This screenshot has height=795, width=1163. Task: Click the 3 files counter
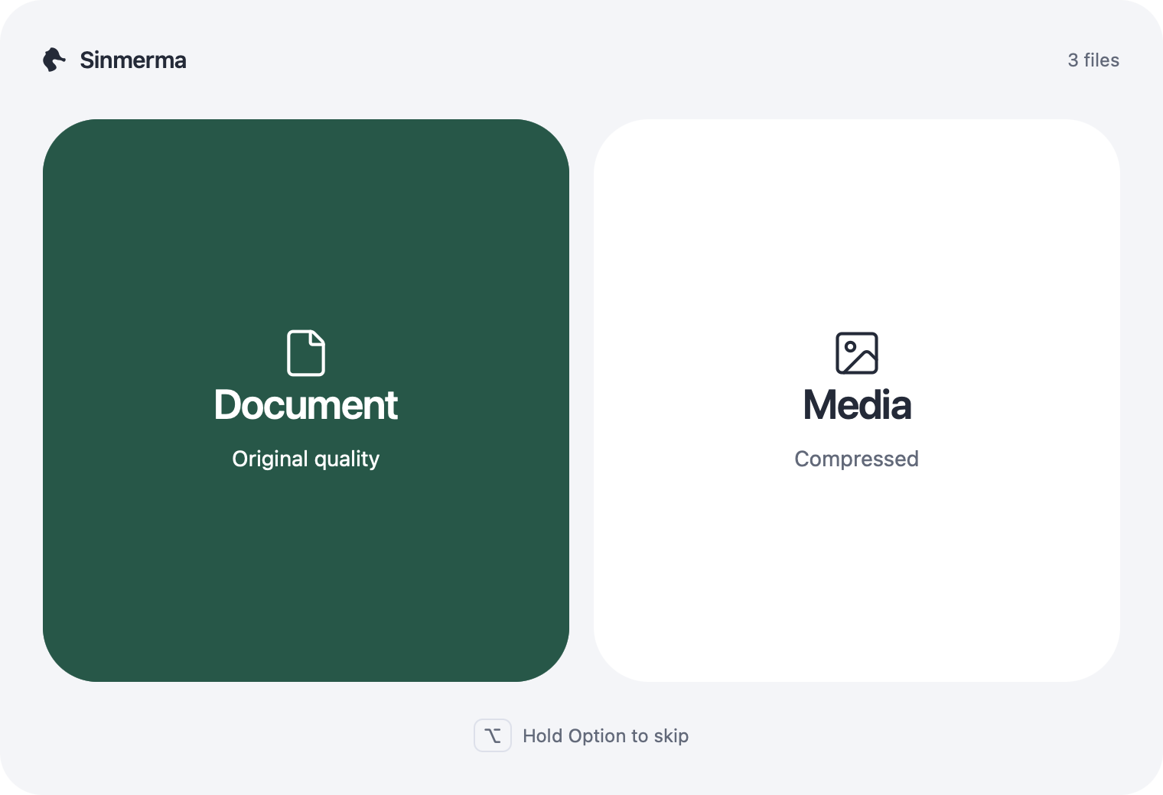pos(1093,60)
